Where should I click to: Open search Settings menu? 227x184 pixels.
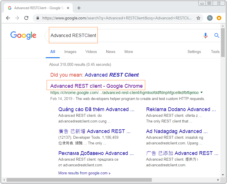tap(194, 52)
